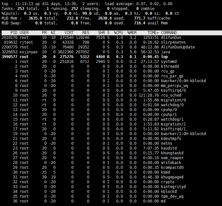Click the watchdog/0 process name
Viewport: 222px width, 206px height.
pyautogui.click(x=172, y=105)
